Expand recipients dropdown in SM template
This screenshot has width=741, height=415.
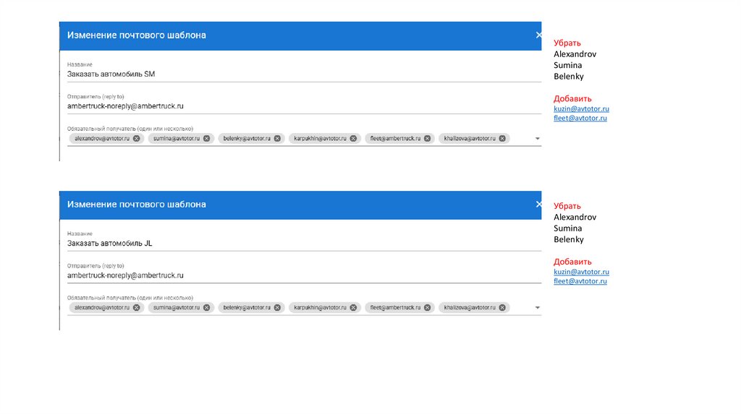coord(538,138)
